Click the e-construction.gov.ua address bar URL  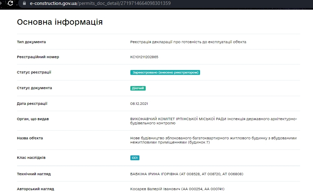(100, 3)
